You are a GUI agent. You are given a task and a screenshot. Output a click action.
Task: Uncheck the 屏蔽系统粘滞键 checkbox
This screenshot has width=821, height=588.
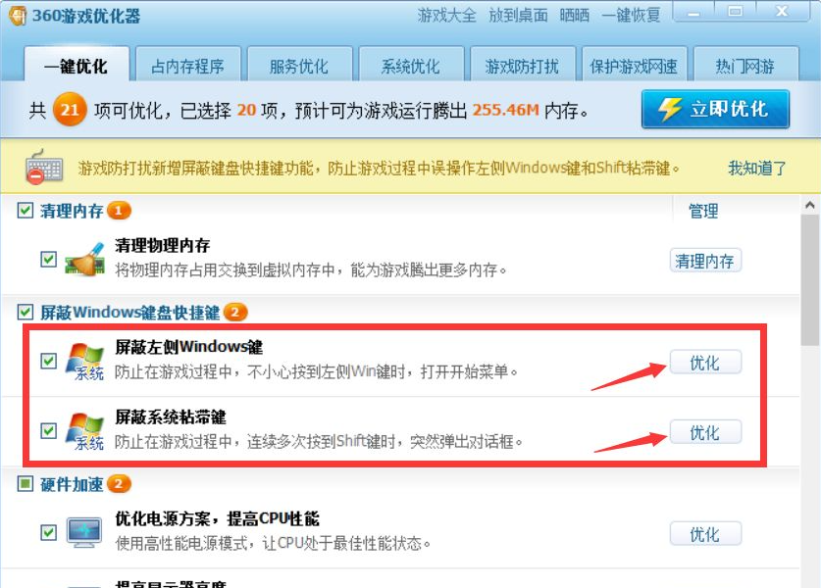click(x=49, y=431)
